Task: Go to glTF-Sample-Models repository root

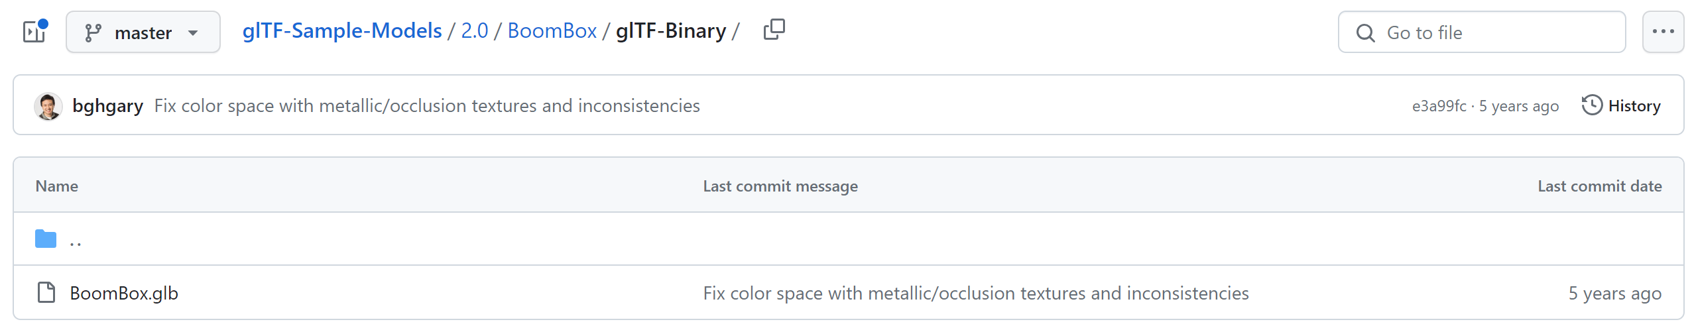Action: 342,31
